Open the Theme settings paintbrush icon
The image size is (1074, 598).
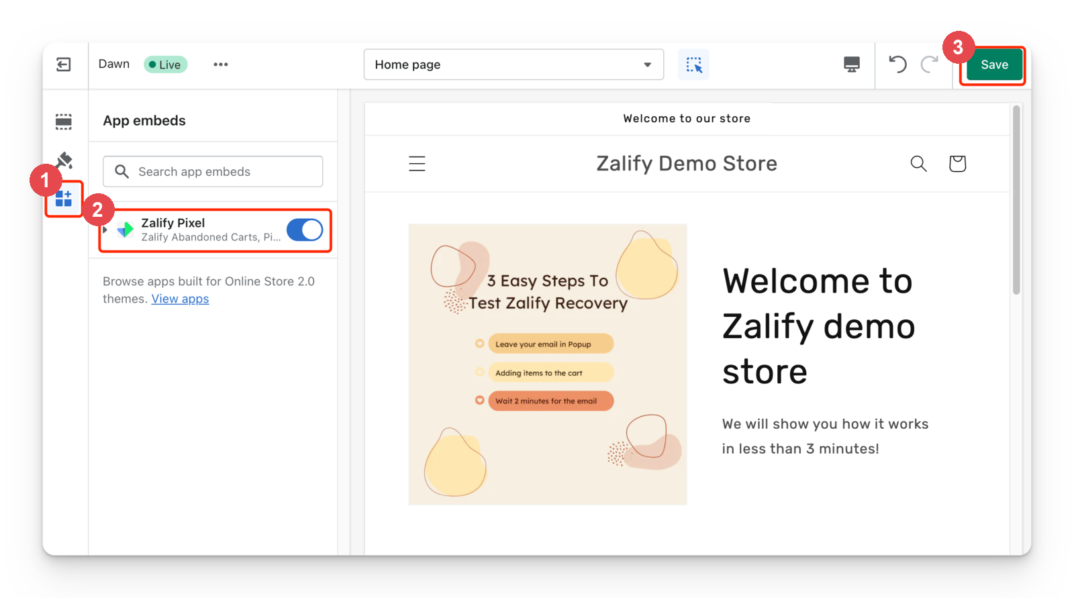click(64, 160)
